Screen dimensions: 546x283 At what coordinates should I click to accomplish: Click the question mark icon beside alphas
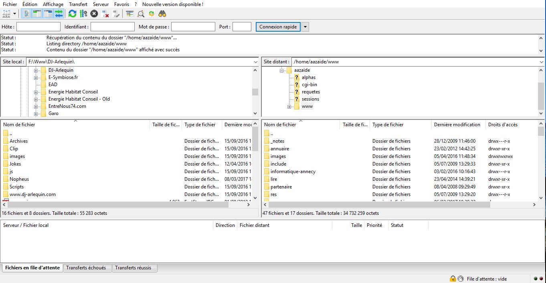[x=297, y=77]
